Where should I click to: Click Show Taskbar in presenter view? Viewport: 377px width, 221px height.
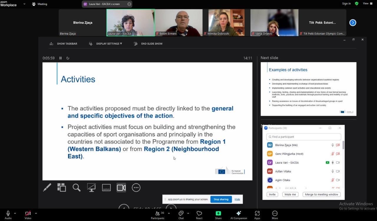[x=63, y=43]
